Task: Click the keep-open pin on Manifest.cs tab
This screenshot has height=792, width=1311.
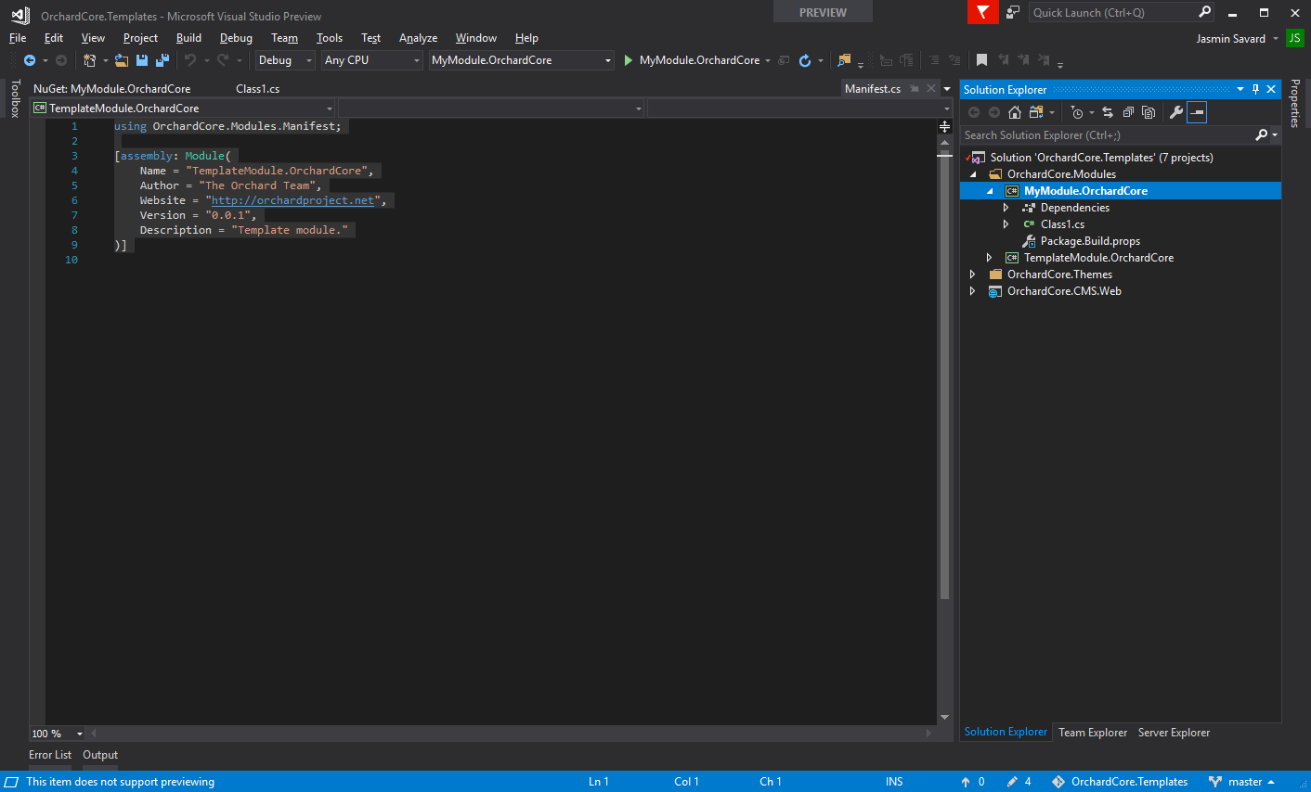Action: pos(915,89)
